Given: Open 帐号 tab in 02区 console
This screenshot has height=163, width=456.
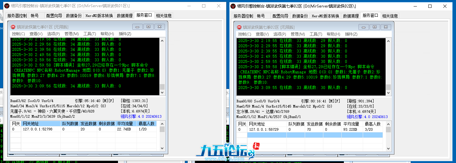Looking at the screenshot, I should 261,16.
